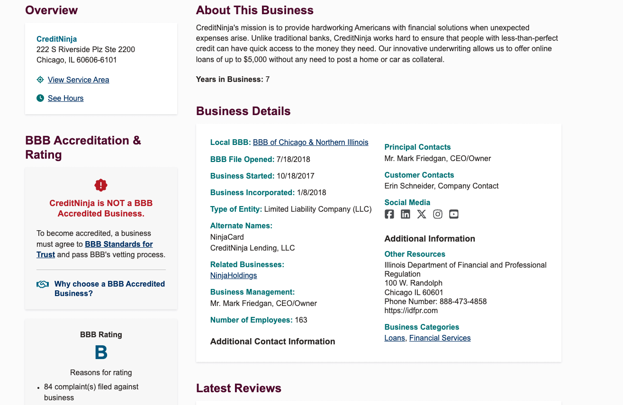623x405 pixels.
Task: Click View Service Area
Action: point(78,80)
